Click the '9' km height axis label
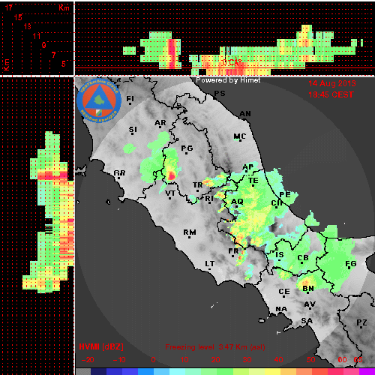 44,45
